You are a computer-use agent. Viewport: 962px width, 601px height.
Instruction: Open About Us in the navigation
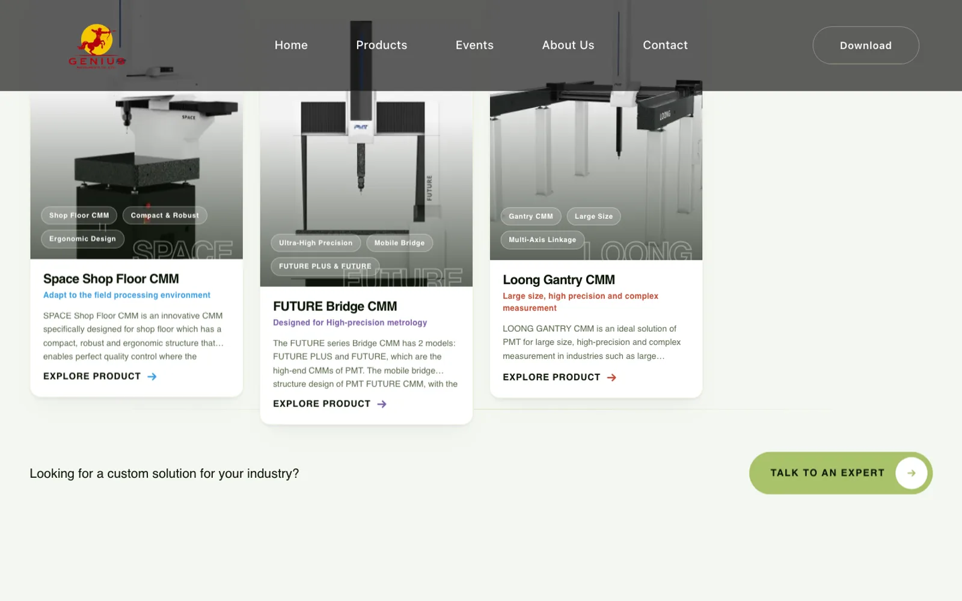[568, 45]
